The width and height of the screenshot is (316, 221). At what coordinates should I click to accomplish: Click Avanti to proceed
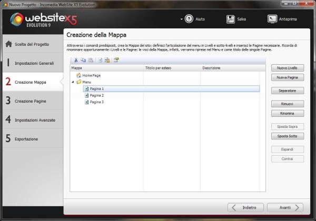tap(285, 207)
